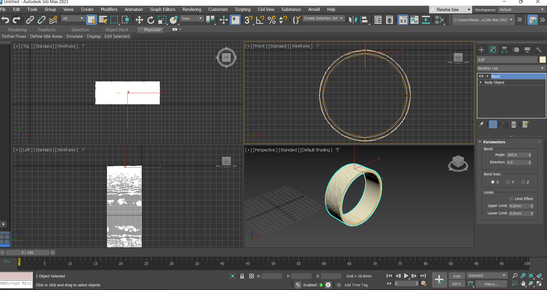Click the Undo arrow icon
Screen dimensions: 547x290
[5, 20]
